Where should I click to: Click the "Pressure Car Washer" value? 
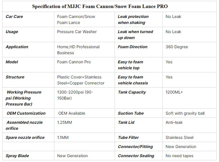[x=77, y=32]
